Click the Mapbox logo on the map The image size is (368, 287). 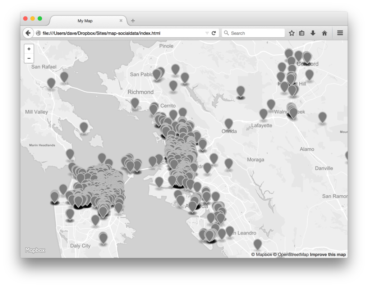click(x=35, y=251)
